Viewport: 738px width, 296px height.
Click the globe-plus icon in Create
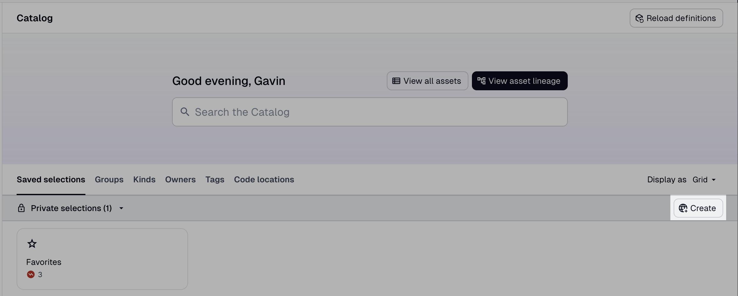[x=683, y=208]
